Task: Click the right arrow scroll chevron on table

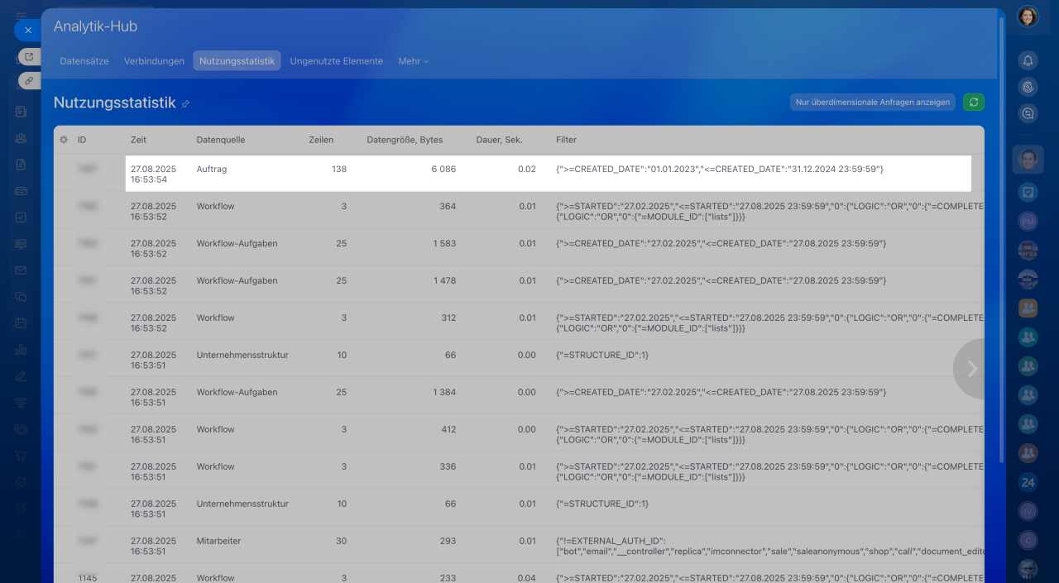Action: click(971, 369)
